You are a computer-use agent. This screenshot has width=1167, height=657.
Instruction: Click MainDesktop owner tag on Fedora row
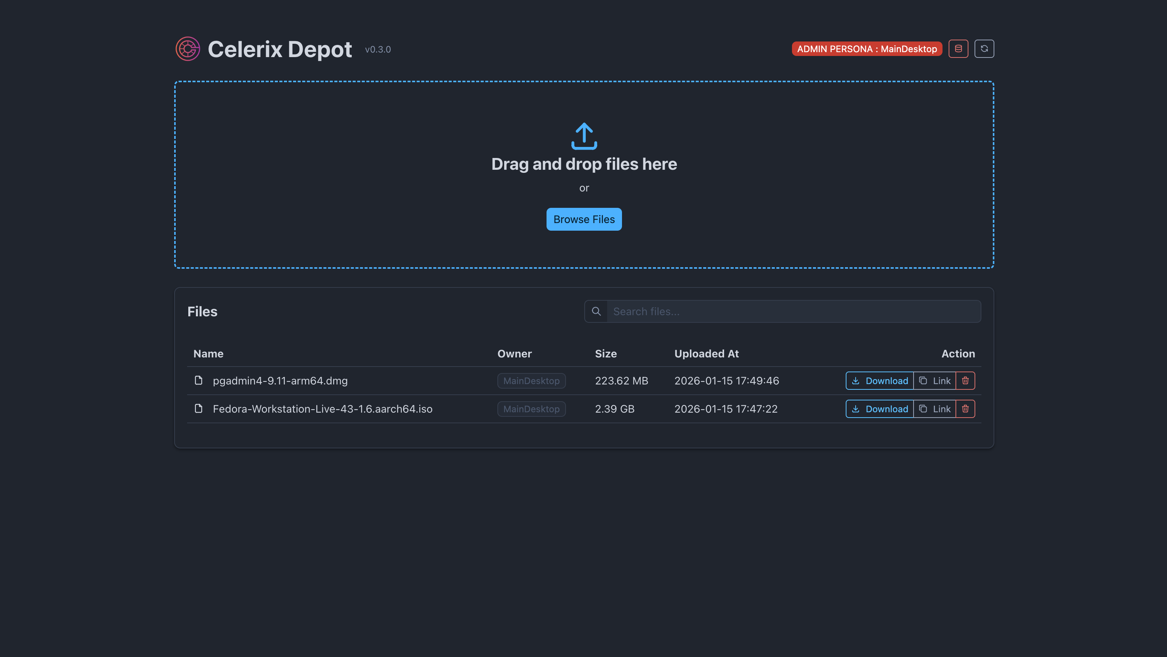[x=531, y=408]
